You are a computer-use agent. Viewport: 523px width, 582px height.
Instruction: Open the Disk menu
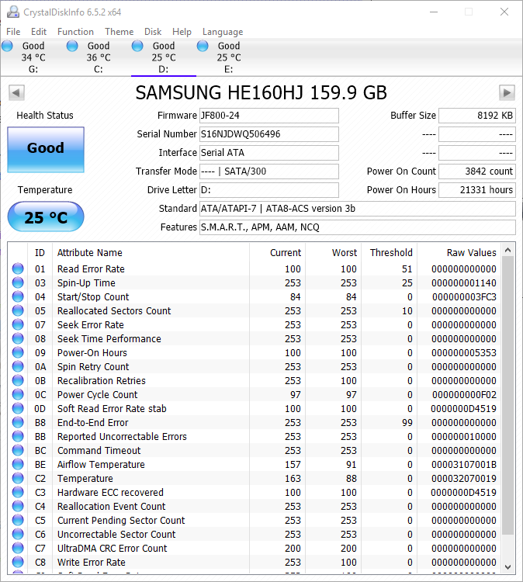tap(153, 32)
